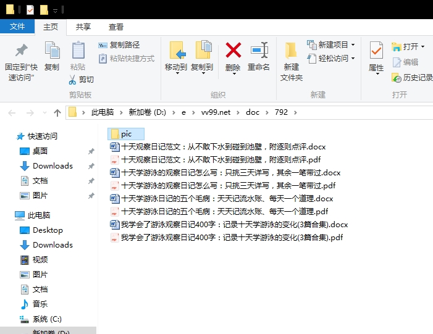Screen dimensions: 433x334
Task: Open the 移动到 move-to command
Action: (x=176, y=58)
